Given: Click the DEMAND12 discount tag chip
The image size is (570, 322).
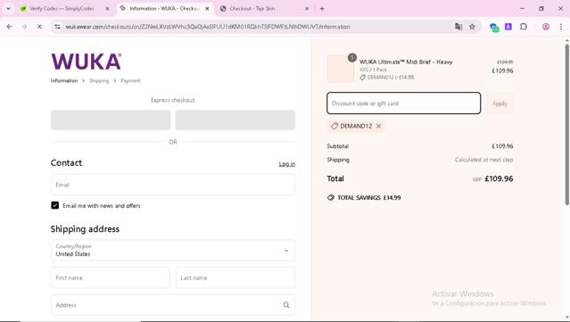Looking at the screenshot, I should coord(356,126).
